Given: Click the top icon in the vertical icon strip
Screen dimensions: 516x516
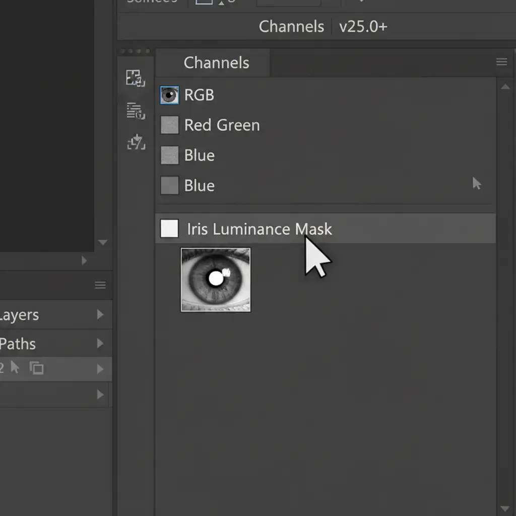Looking at the screenshot, I should pyautogui.click(x=135, y=78).
